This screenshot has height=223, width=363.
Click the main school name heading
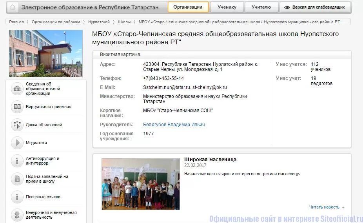click(215, 38)
